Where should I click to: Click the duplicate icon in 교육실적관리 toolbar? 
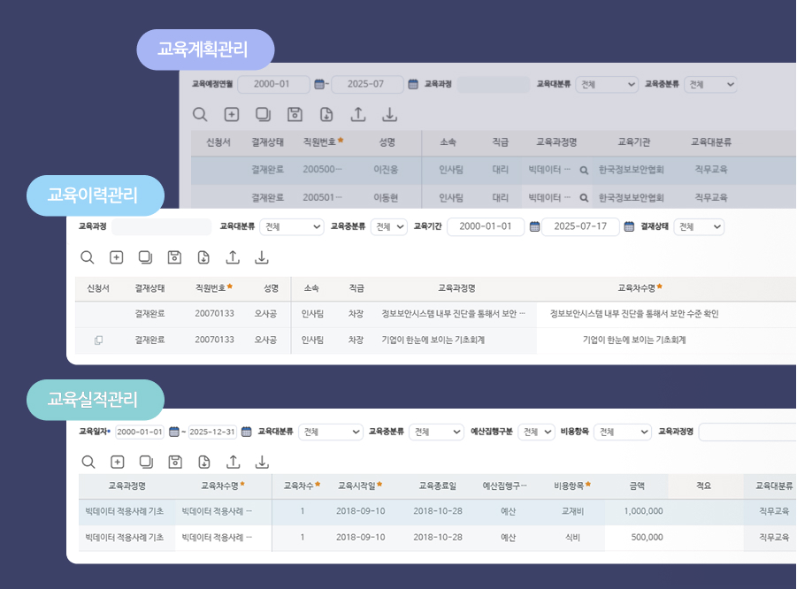coord(145,462)
